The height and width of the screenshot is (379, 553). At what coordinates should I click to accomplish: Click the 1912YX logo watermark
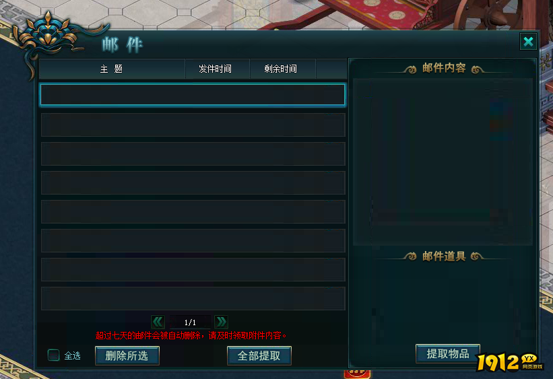[509, 362]
